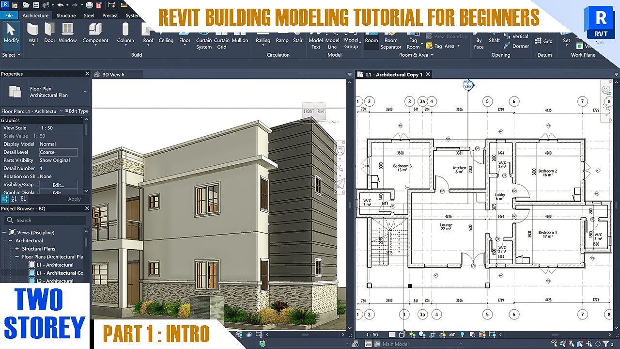620x349 pixels.
Task: Close the Project Browser panel
Action: (87, 208)
